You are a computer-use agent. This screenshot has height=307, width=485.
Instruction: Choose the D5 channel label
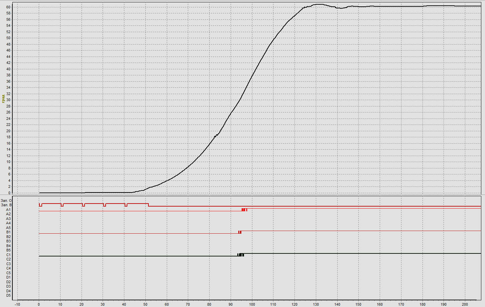point(8,295)
